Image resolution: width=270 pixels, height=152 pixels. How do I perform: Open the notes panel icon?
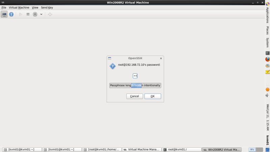[x=267, y=72]
